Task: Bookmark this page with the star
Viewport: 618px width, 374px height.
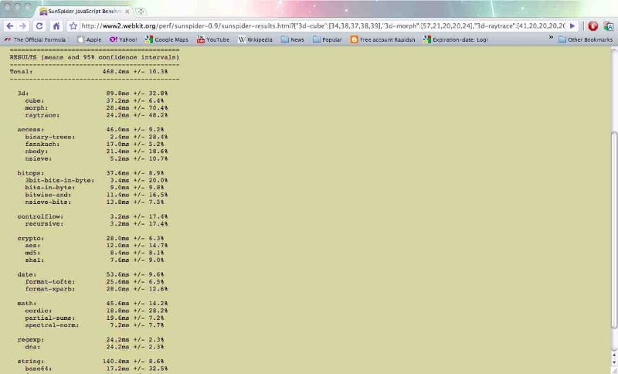Action: click(x=73, y=26)
